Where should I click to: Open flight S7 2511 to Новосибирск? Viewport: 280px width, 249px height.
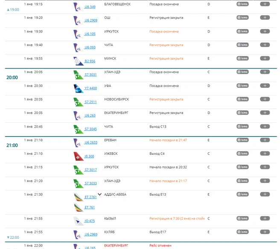click(x=90, y=102)
